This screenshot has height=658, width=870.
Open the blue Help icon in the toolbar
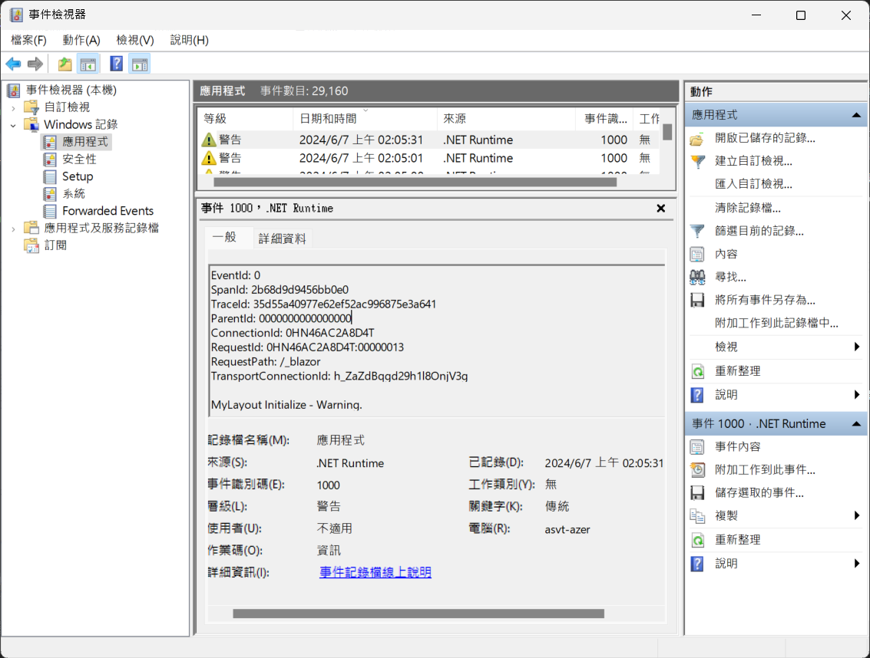115,64
